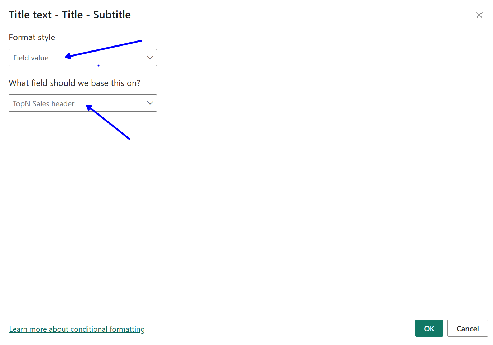Expand the Format style chevron arrow
Viewport: 493px width, 345px height.
[x=150, y=58]
